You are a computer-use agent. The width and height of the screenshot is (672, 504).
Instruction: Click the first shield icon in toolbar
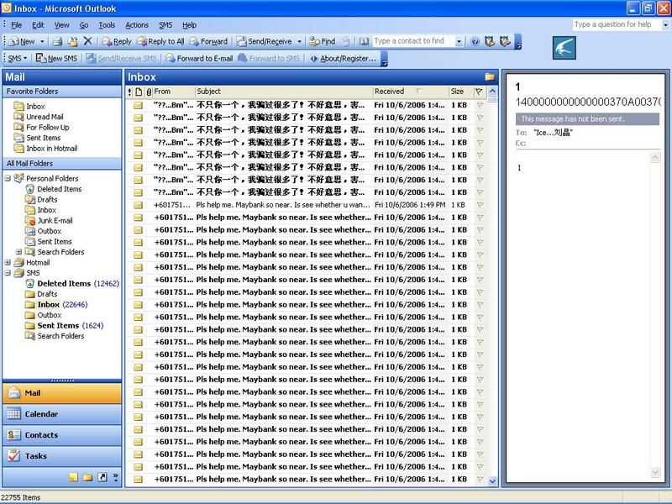pos(490,41)
